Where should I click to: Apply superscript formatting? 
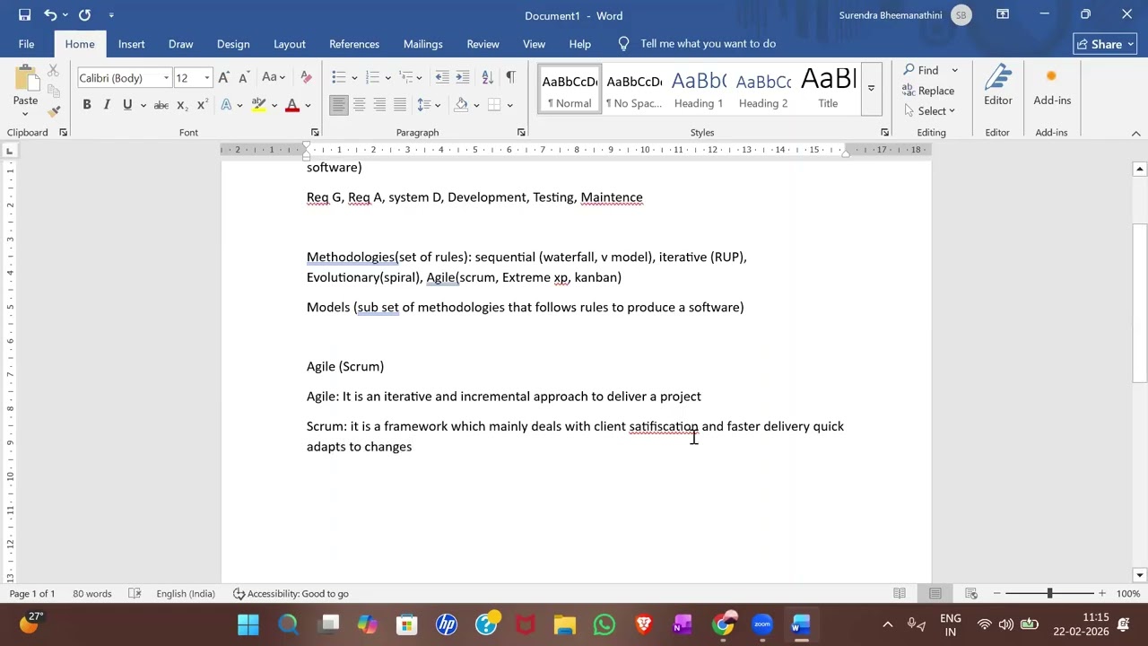pyautogui.click(x=202, y=105)
